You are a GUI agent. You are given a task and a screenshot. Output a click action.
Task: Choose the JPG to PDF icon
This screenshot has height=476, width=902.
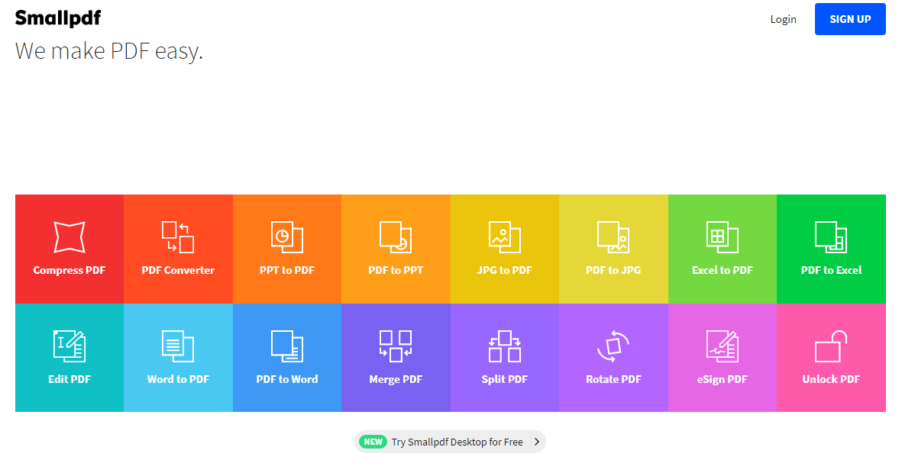[x=504, y=237]
